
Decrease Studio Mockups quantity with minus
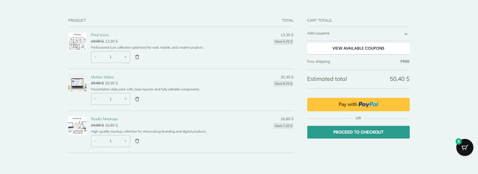tap(96, 141)
